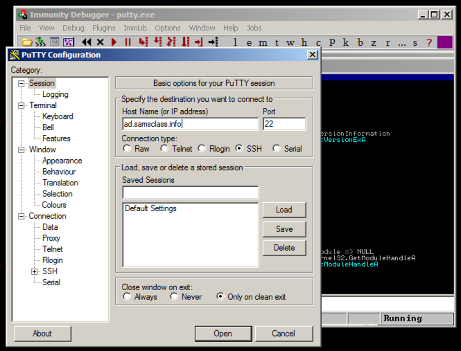Click the purple square toolbar icon
Viewport: 461px width, 351px height.
tap(445, 43)
